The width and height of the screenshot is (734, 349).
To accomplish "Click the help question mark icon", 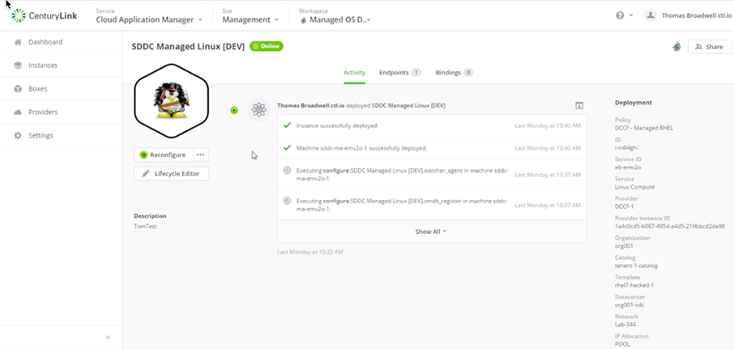I will coord(621,15).
